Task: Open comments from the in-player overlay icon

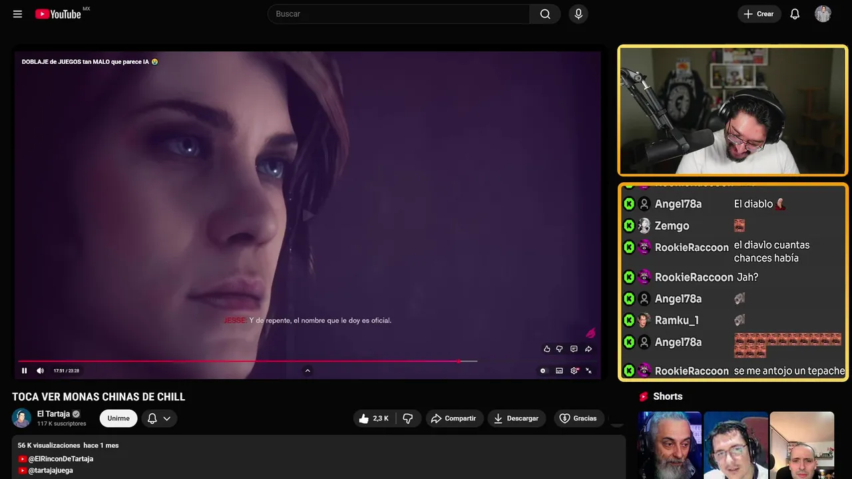Action: tap(574, 349)
